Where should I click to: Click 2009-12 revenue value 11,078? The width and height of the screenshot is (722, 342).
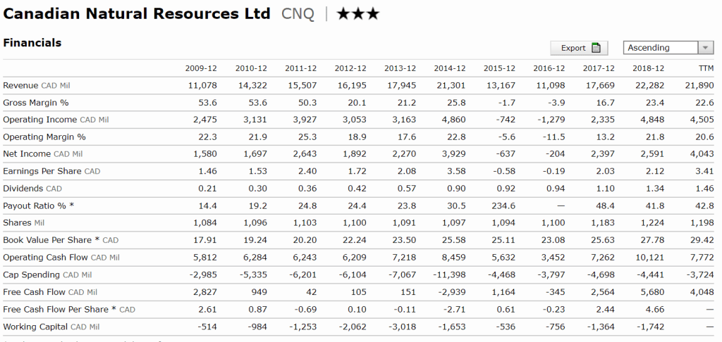coord(202,86)
